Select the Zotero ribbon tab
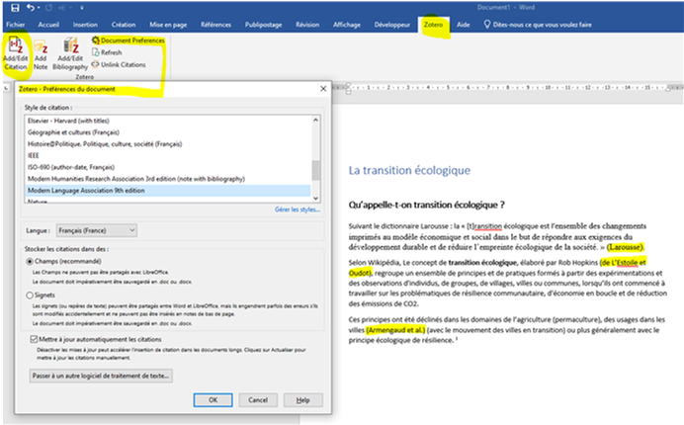This screenshot has height=425, width=684. [433, 25]
